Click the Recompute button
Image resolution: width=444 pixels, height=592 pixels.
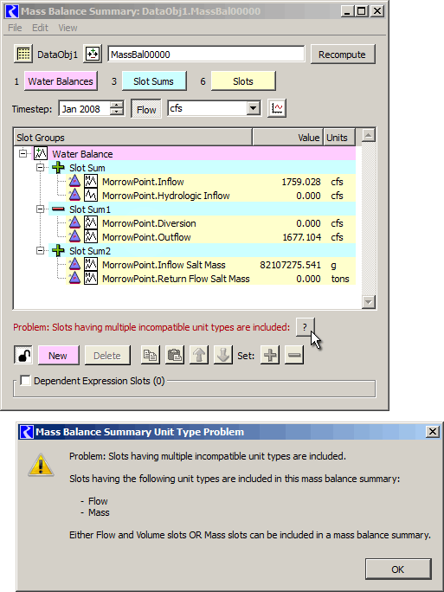click(343, 55)
